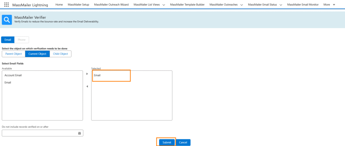Submit the email verification
The height and width of the screenshot is (146, 345).
(x=167, y=142)
